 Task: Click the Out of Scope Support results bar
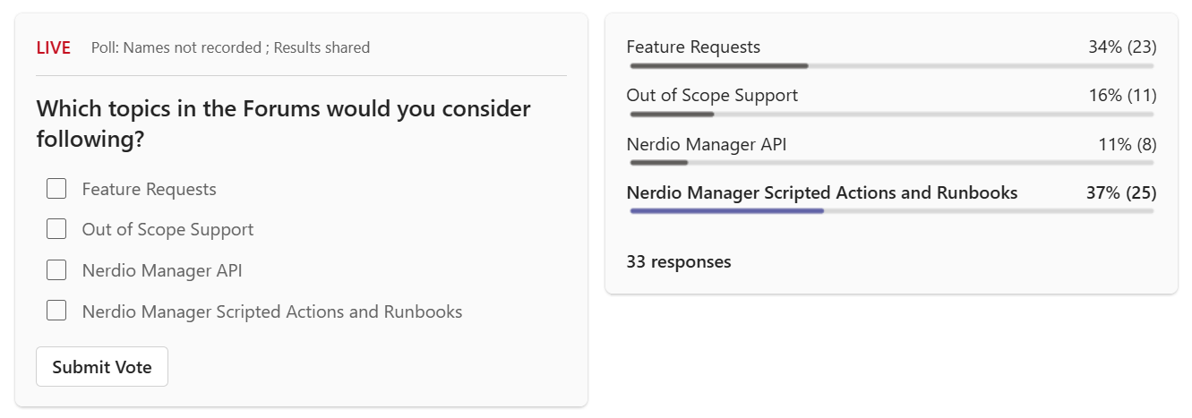pos(892,114)
